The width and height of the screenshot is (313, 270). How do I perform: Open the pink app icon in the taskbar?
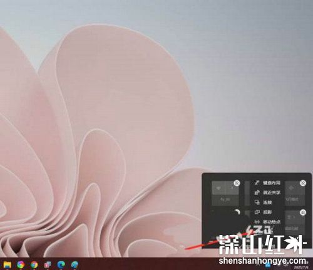(x=48, y=265)
